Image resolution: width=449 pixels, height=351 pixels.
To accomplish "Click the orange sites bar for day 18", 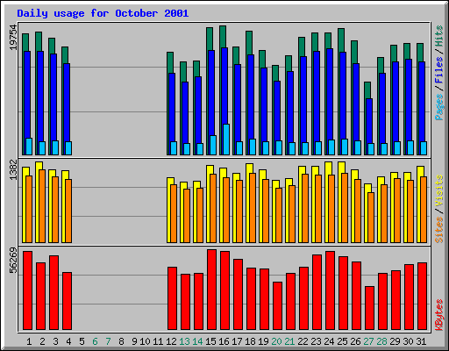I will click(253, 208).
